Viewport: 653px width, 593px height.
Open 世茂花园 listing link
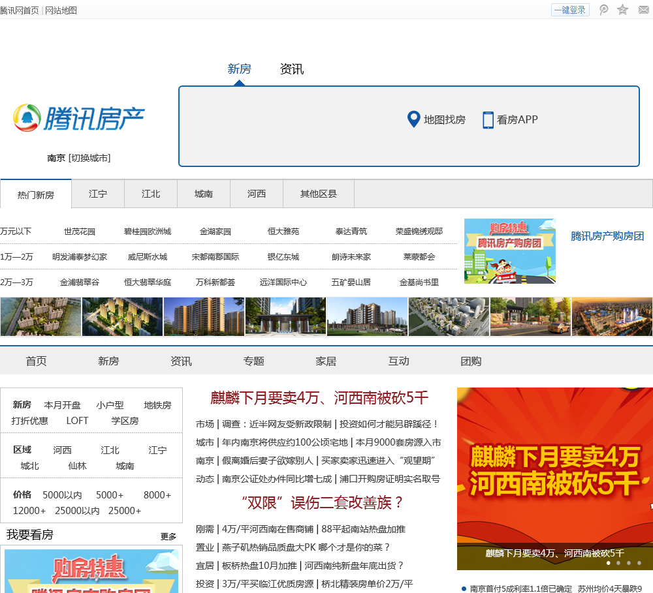pos(80,232)
